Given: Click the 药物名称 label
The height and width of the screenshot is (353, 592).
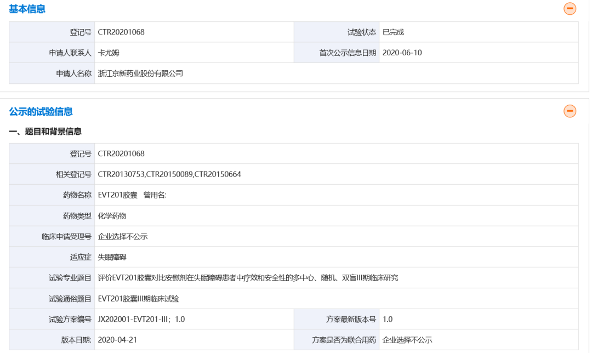Looking at the screenshot, I should [77, 195].
